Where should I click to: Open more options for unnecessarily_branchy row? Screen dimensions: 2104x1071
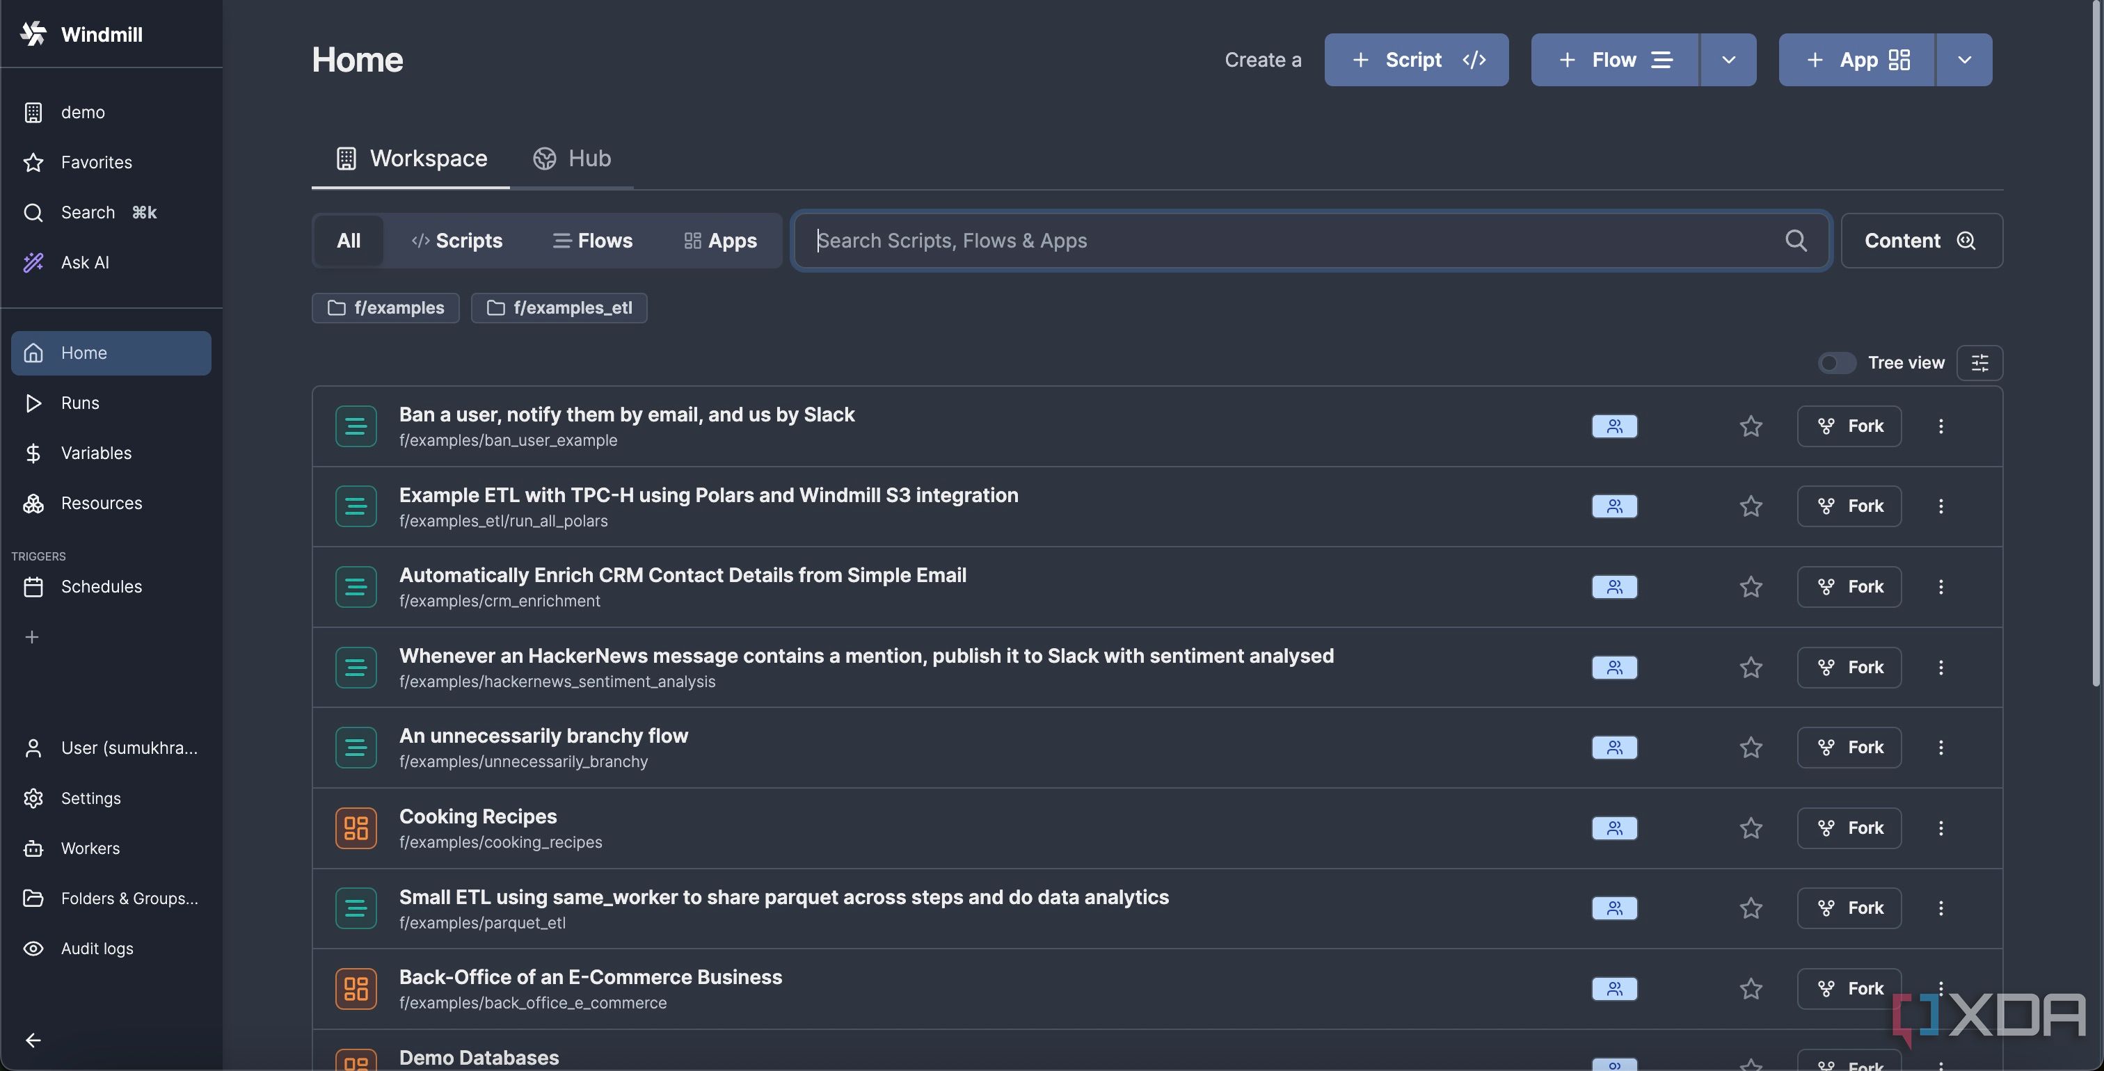[1940, 748]
